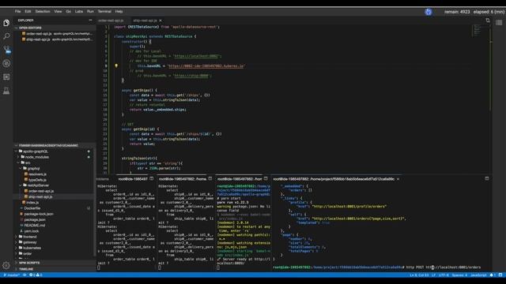Expand the gateway folder
This screenshot has width=506, height=284.
pyautogui.click(x=30, y=242)
